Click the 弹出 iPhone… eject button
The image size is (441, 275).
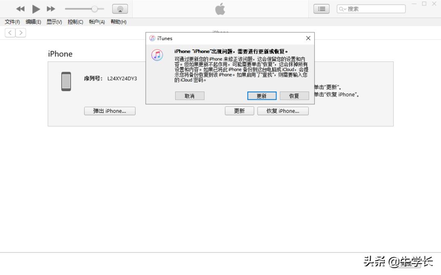pos(109,111)
